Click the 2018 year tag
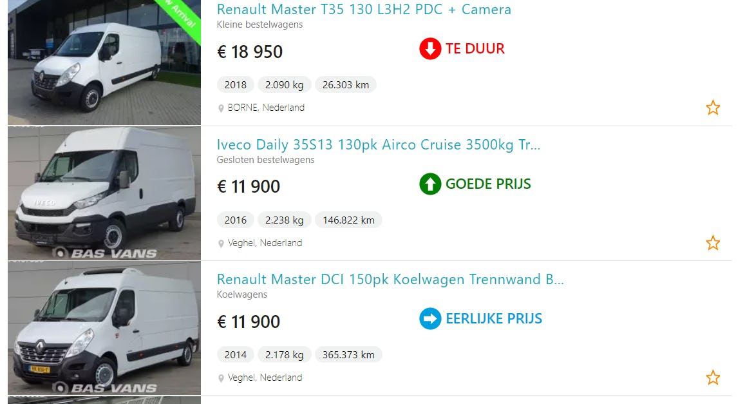 [x=236, y=85]
